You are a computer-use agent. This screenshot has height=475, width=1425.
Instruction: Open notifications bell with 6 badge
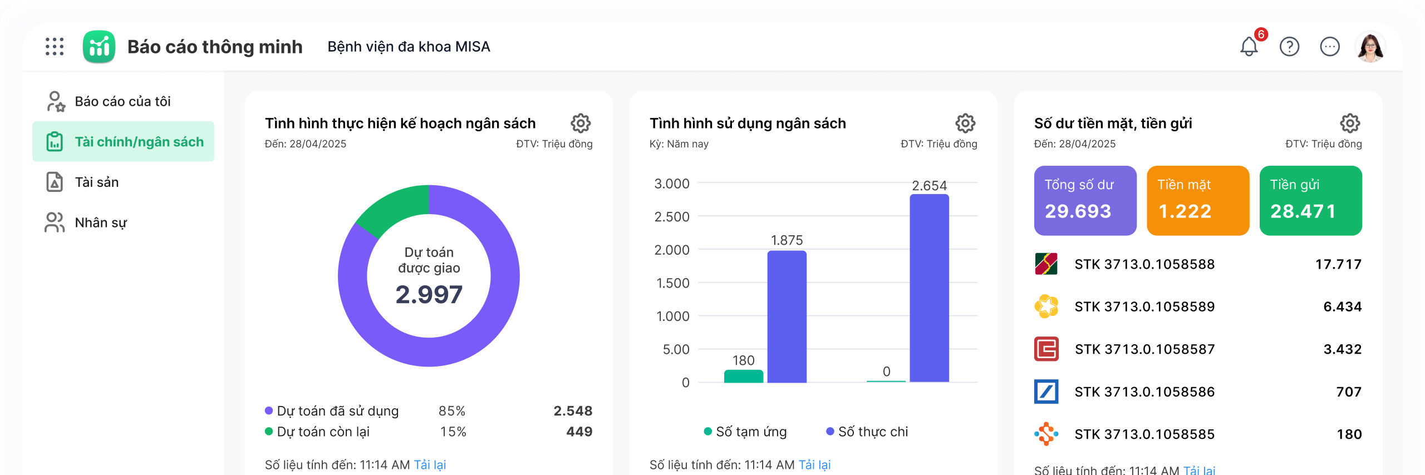click(x=1249, y=47)
